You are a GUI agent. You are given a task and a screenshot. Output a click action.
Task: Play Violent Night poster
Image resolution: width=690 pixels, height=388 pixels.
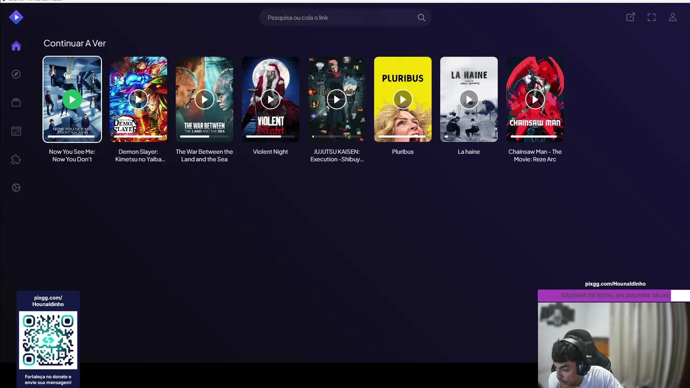tap(271, 99)
